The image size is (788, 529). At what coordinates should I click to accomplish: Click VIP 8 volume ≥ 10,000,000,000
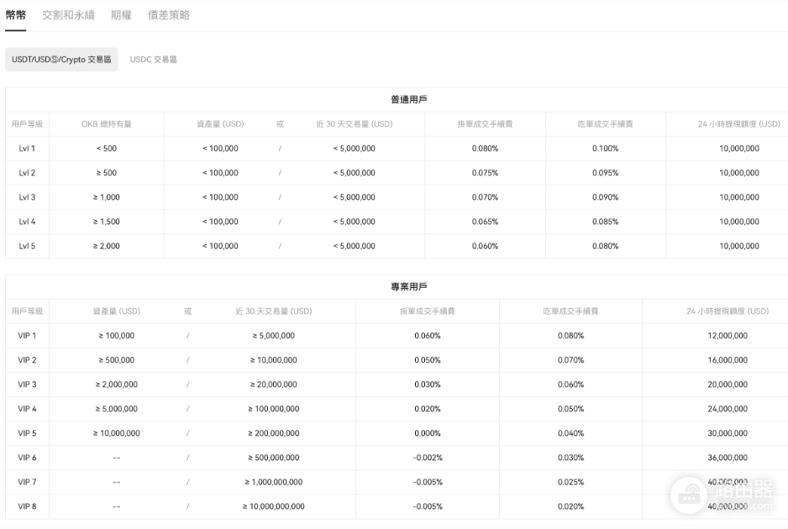tap(274, 505)
